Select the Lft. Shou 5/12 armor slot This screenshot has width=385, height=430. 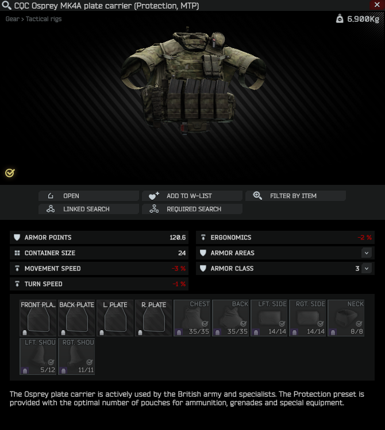point(38,357)
